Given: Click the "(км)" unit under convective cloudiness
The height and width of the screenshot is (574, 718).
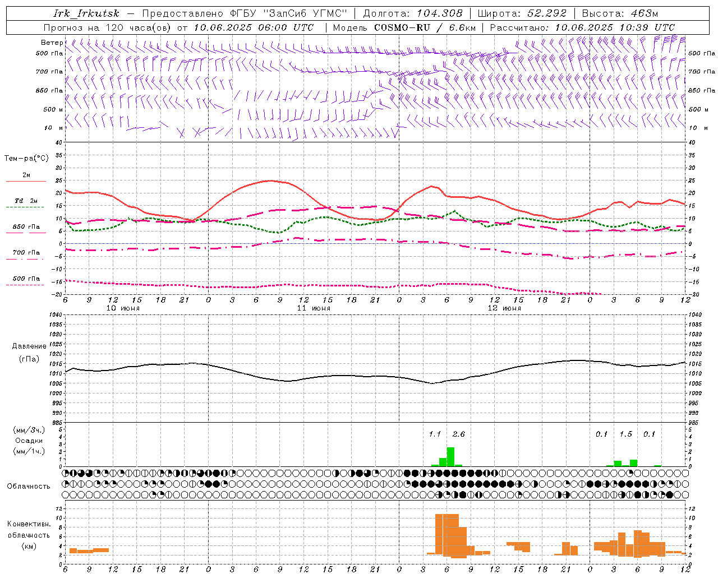Looking at the screenshot, I should point(29,546).
